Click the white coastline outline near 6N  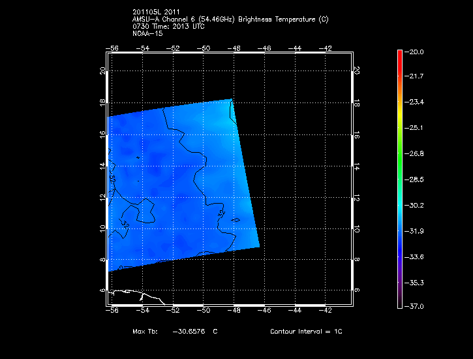(x=137, y=296)
